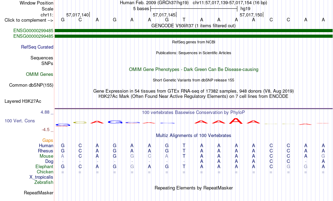This screenshot has height=201, width=333.
Task: Click 'Click to complement -->' to complement bases
Action: (29, 20)
